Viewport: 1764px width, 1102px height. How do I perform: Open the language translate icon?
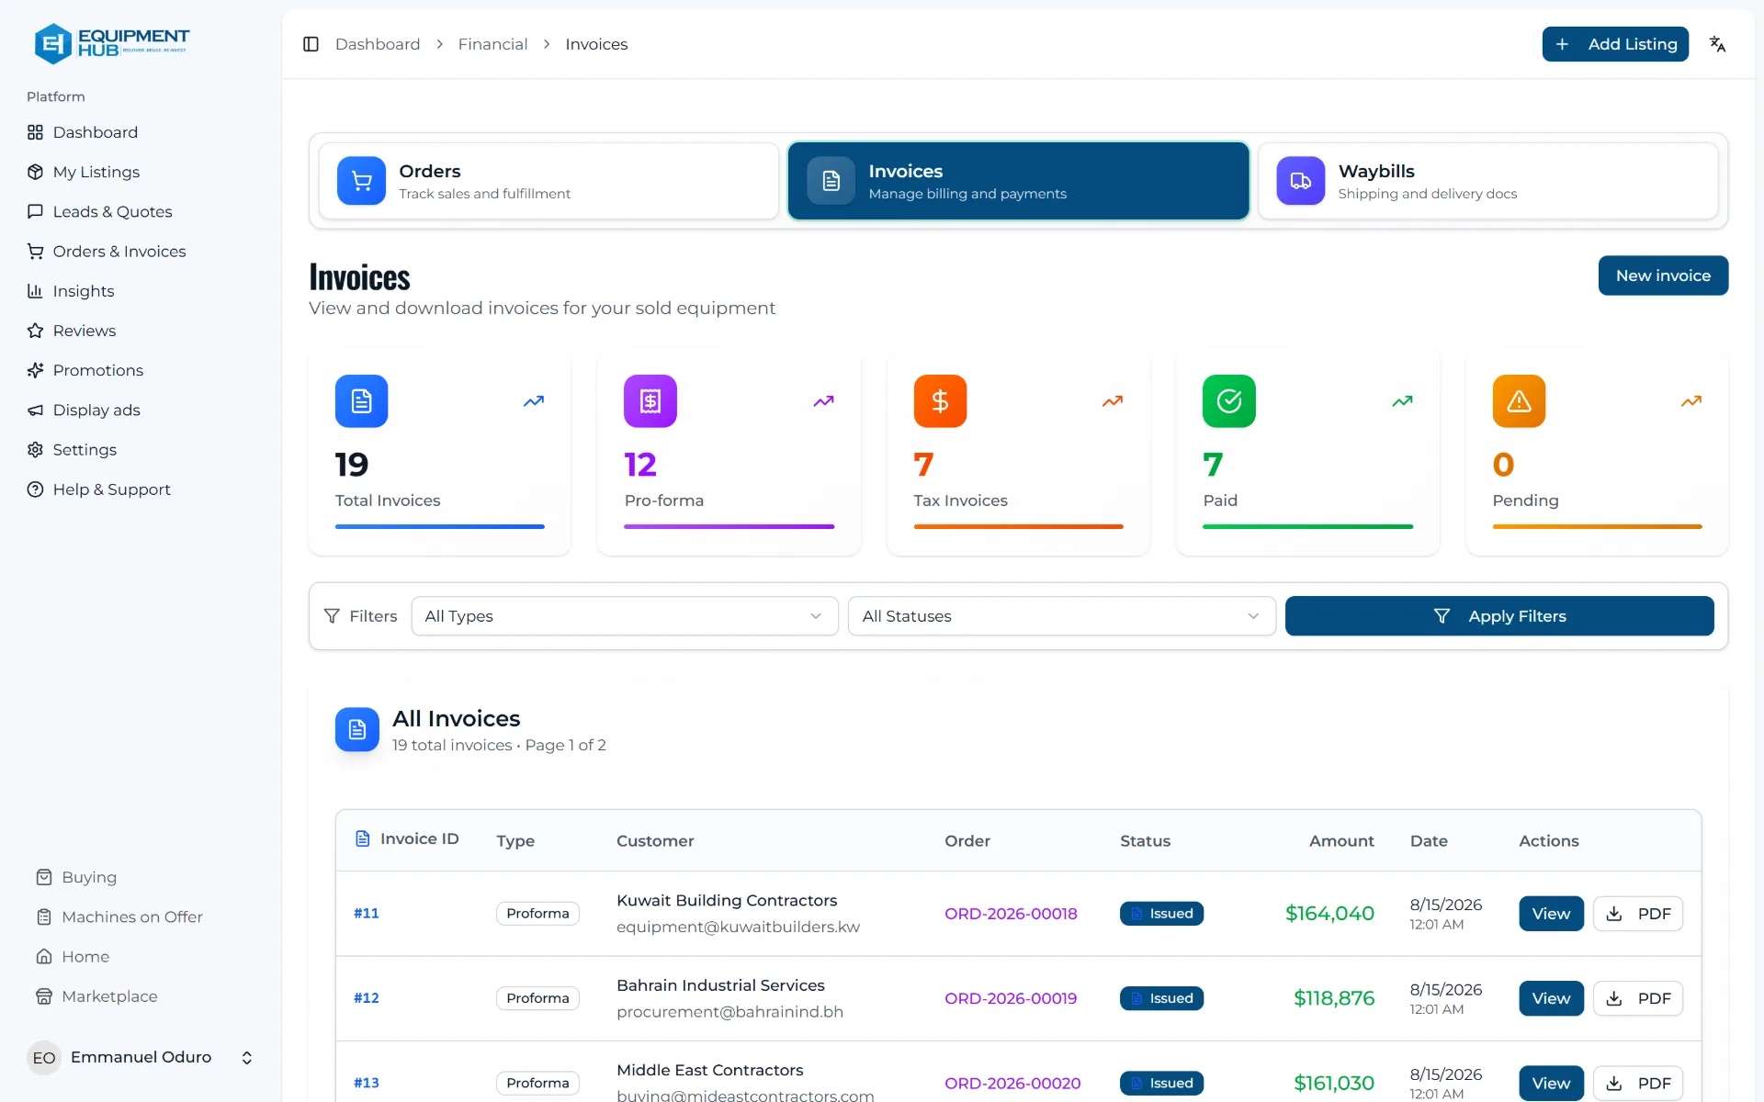[1717, 44]
